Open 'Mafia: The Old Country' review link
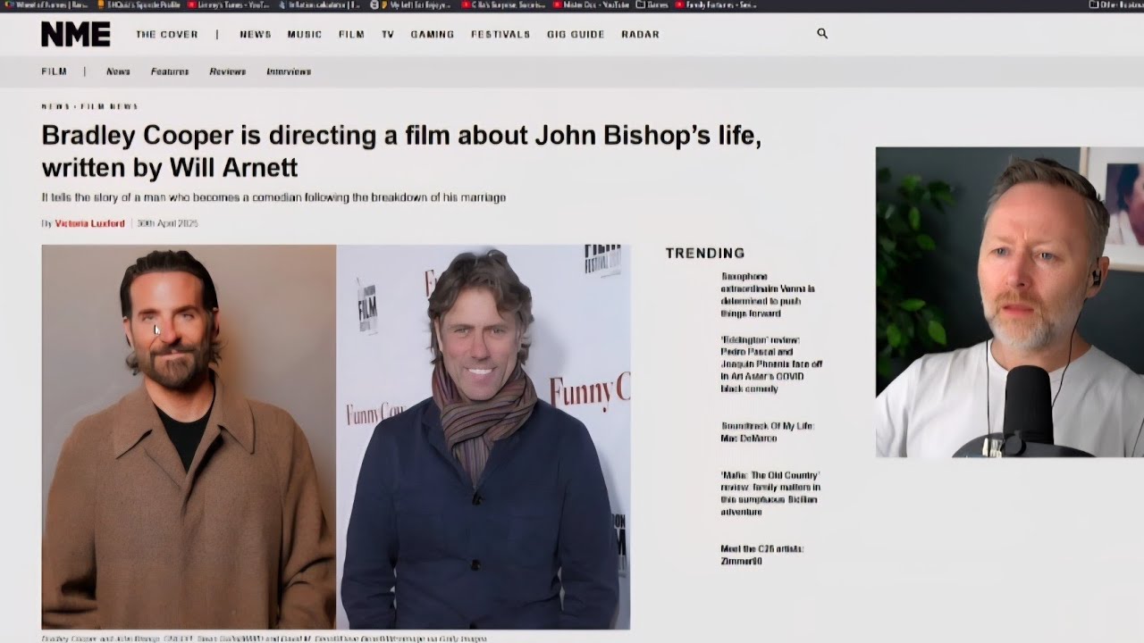Image resolution: width=1144 pixels, height=643 pixels. [770, 494]
